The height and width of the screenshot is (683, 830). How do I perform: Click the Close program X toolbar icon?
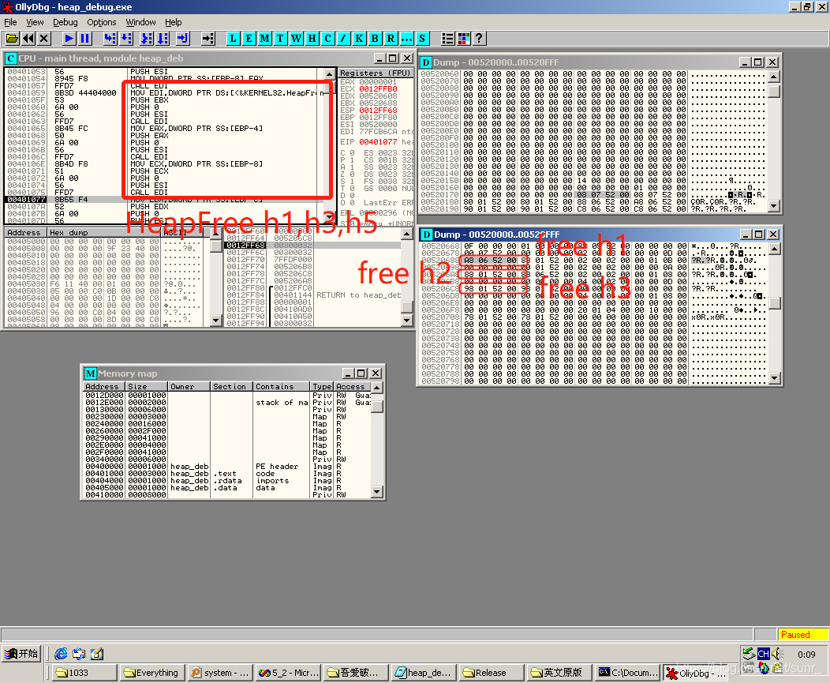(x=44, y=38)
